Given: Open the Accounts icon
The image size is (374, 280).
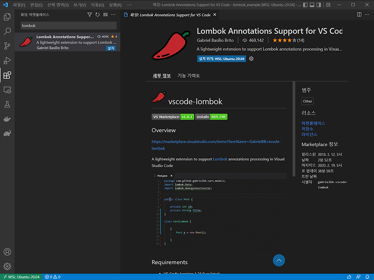Looking at the screenshot, I should tap(7, 252).
